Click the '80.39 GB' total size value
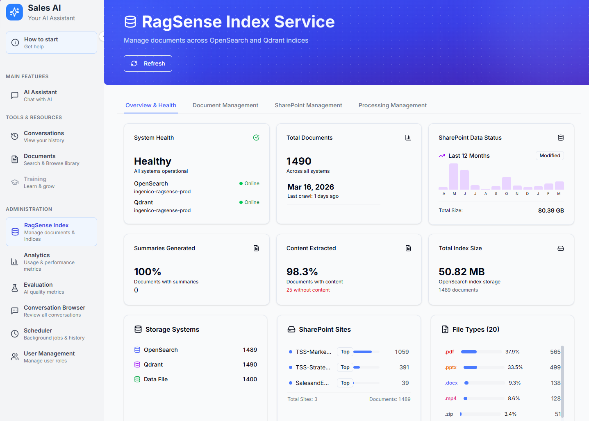The width and height of the screenshot is (589, 421). click(551, 210)
